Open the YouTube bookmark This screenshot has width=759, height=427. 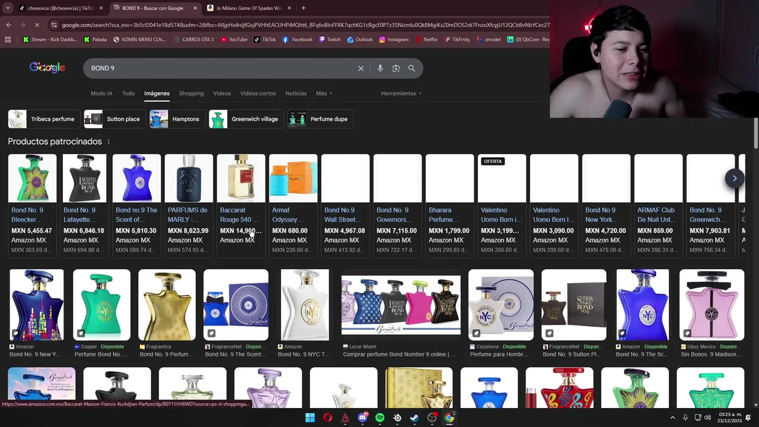point(234,40)
